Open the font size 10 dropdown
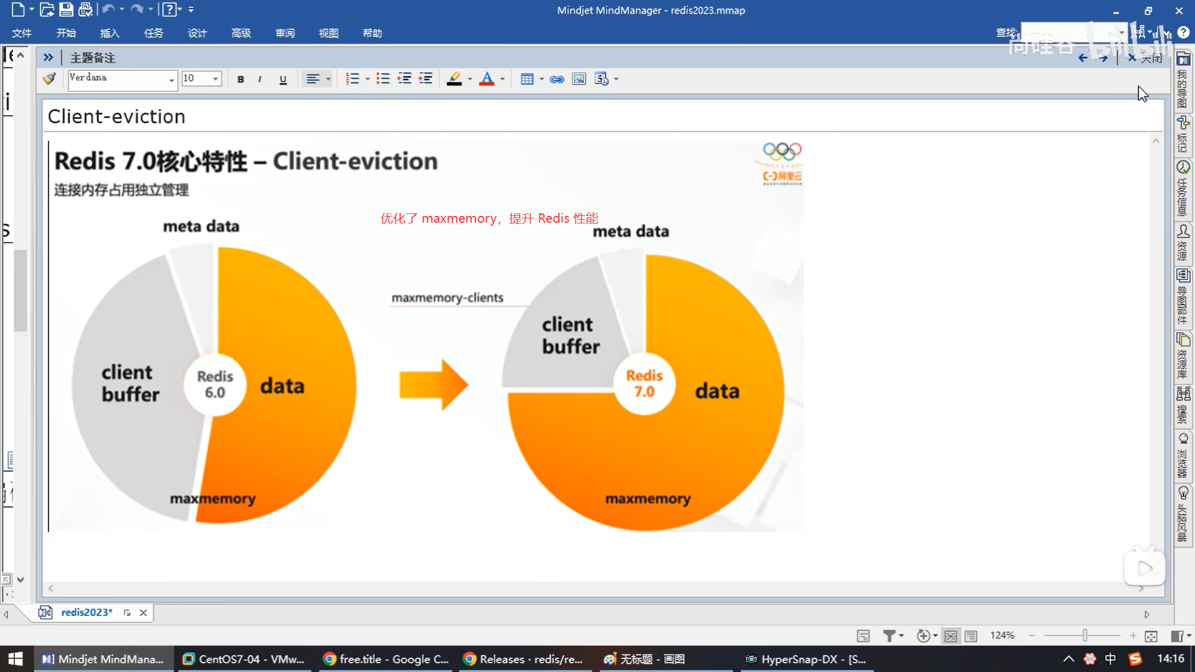Image resolution: width=1195 pixels, height=672 pixels. click(x=215, y=79)
